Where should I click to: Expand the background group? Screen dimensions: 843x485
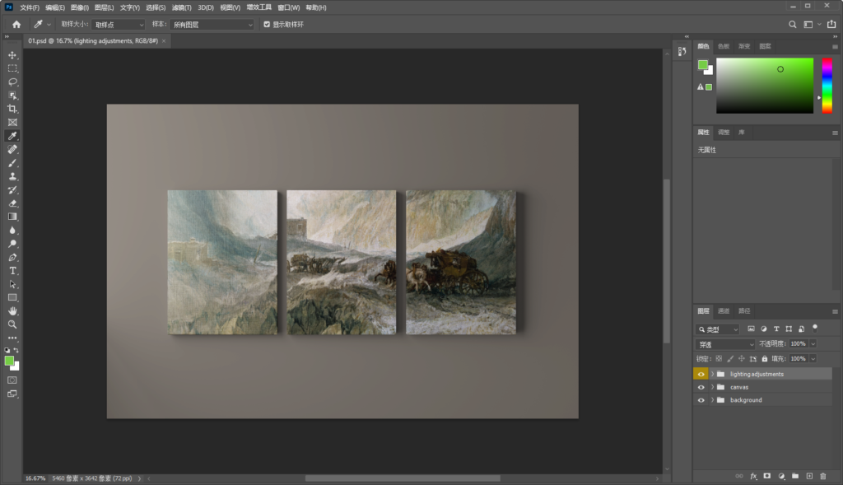pos(712,400)
